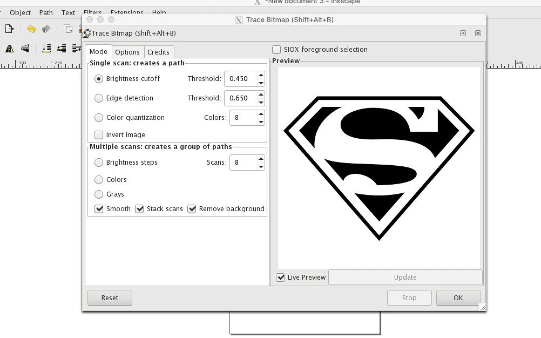Click the 'Preview' section label
Image resolution: width=541 pixels, height=338 pixels.
tap(286, 61)
